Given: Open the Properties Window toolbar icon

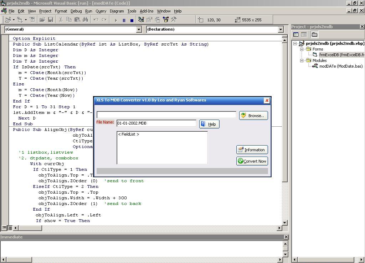Looking at the screenshot, I should 149,20.
